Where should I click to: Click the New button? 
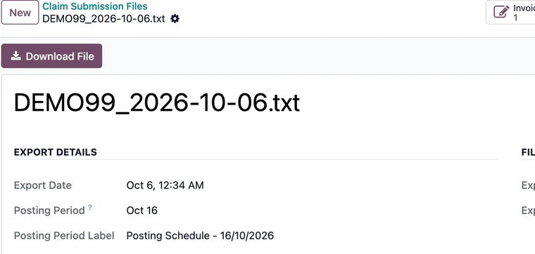[x=20, y=12]
